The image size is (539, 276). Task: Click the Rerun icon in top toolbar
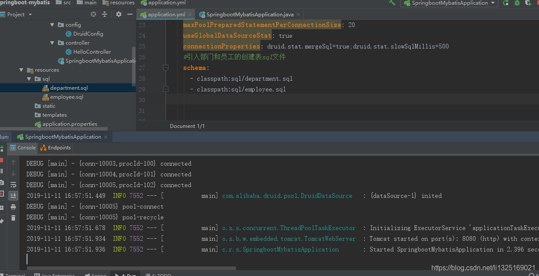[x=506, y=3]
